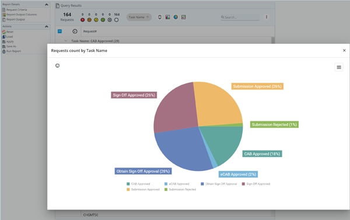Collapse the Actions panel
Image resolution: width=350 pixels, height=220 pixels.
coord(47,27)
